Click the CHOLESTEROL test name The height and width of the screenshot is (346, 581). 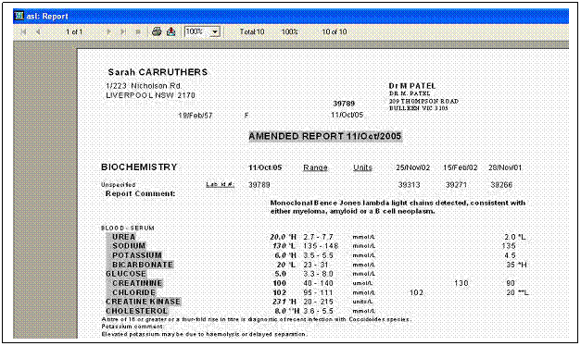[x=137, y=311]
